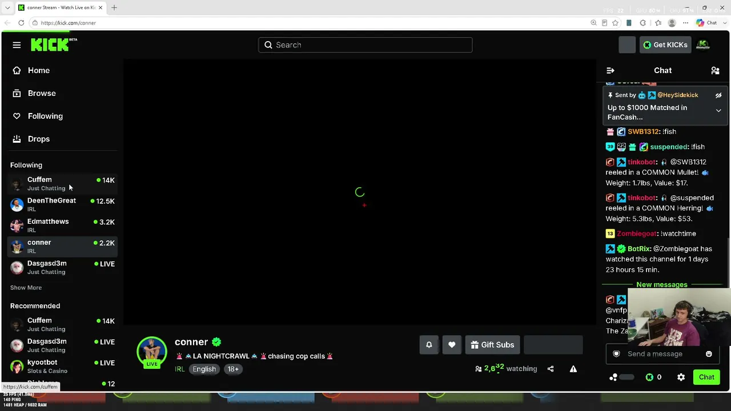The width and height of the screenshot is (731, 411).
Task: Open Copilot Chat in the browser toolbar
Action: pos(706,23)
